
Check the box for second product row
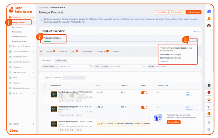pos(45,107)
